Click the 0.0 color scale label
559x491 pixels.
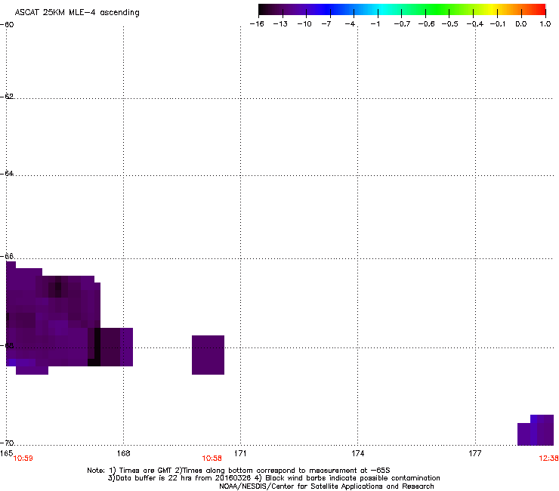click(521, 24)
